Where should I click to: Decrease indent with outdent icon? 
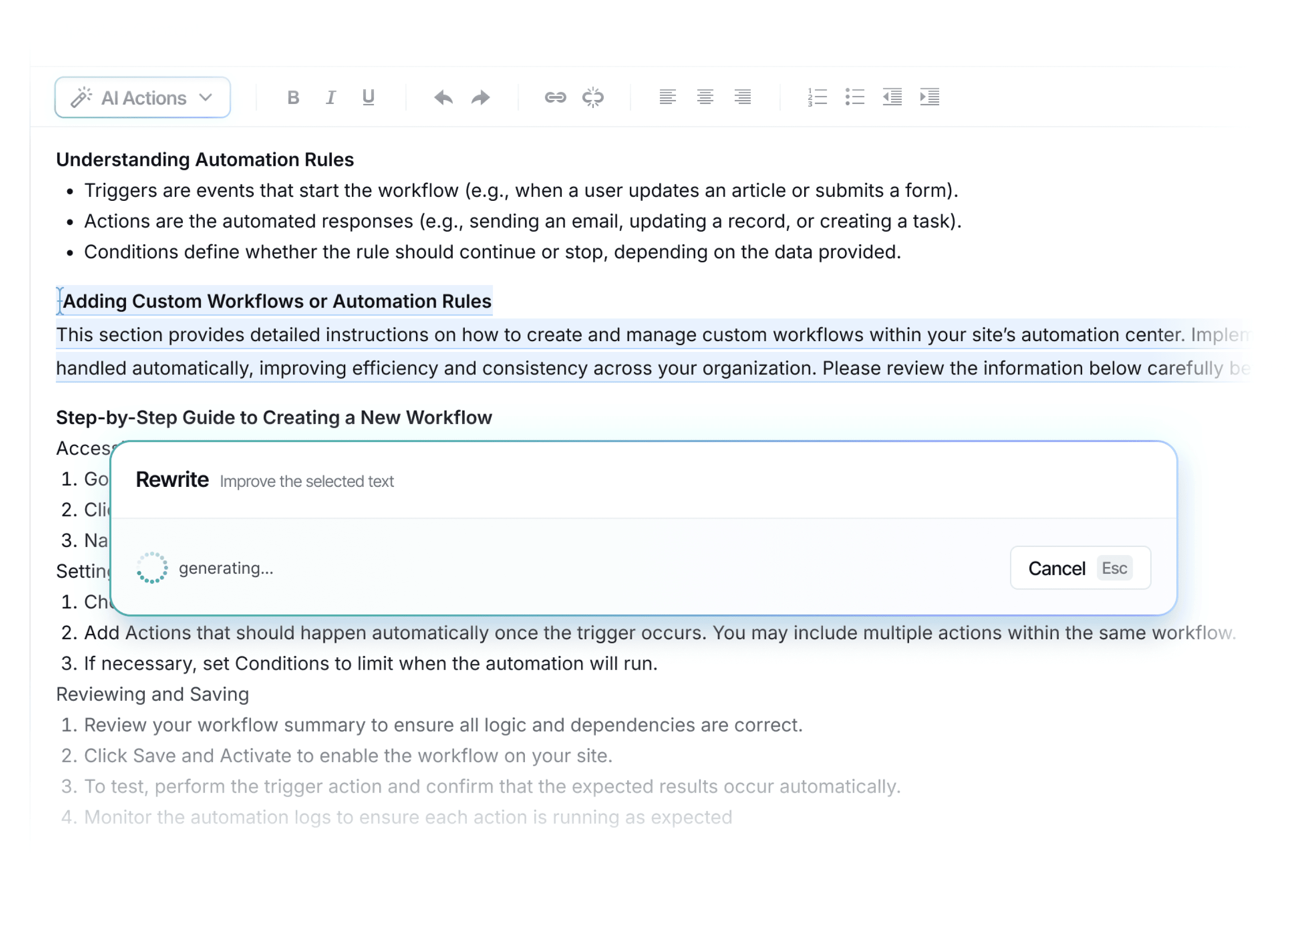(892, 97)
